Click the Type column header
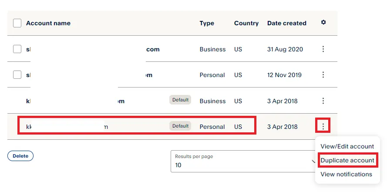This screenshot has height=192, width=387. (207, 23)
